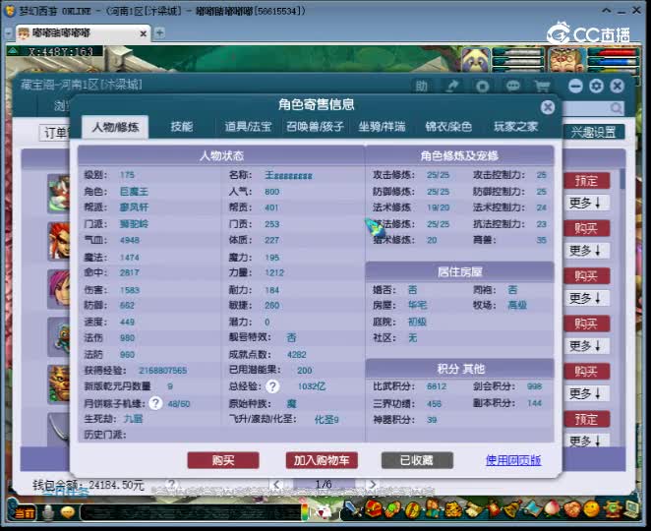Screen dimensions: 651x531
Task: Close the 角色寄售信息 dialog with its X
Action: [x=548, y=107]
